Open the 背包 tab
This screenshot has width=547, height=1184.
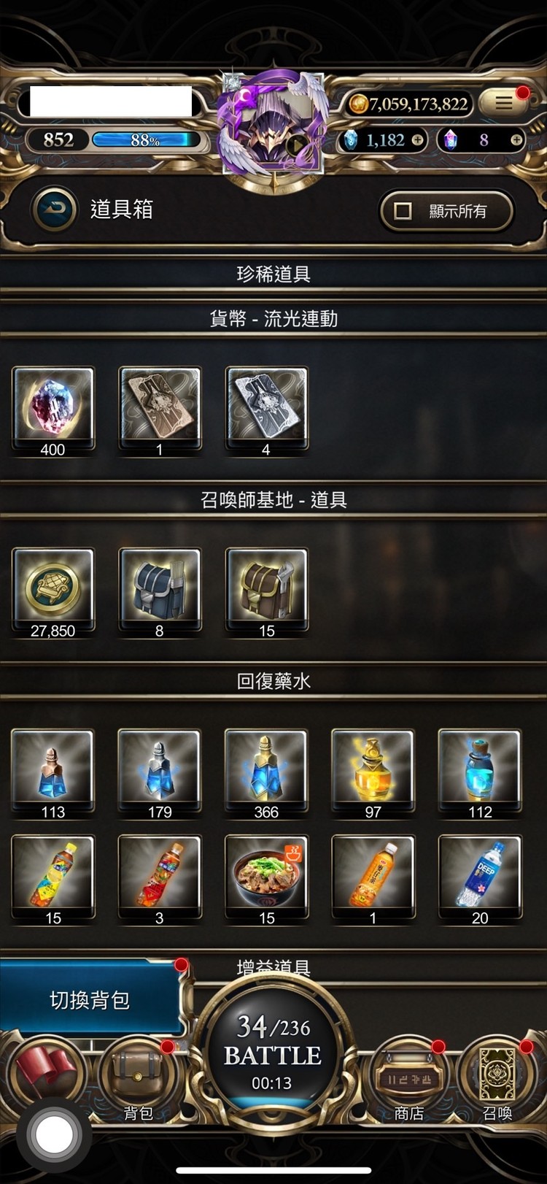point(138,1082)
